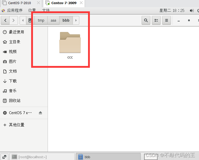Image resolution: width=199 pixels, height=160 pixels.
Task: Open Recent (最近使用) in the sidebar
Action: click(24, 32)
